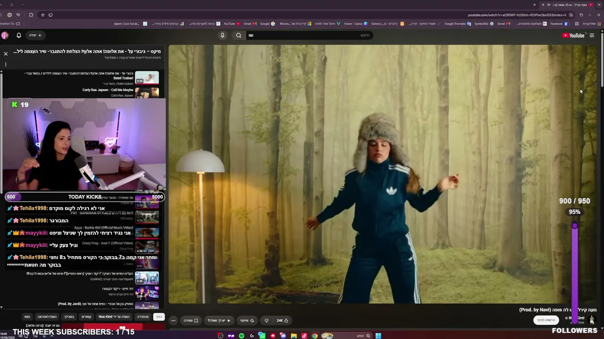Click the YouTube search magnifier button
Viewport: 604px width, 339px height.
(239, 35)
